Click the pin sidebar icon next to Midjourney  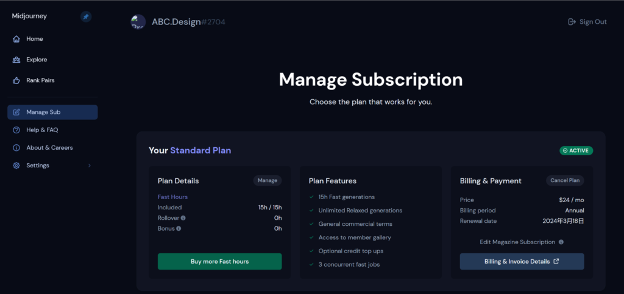pyautogui.click(x=86, y=16)
